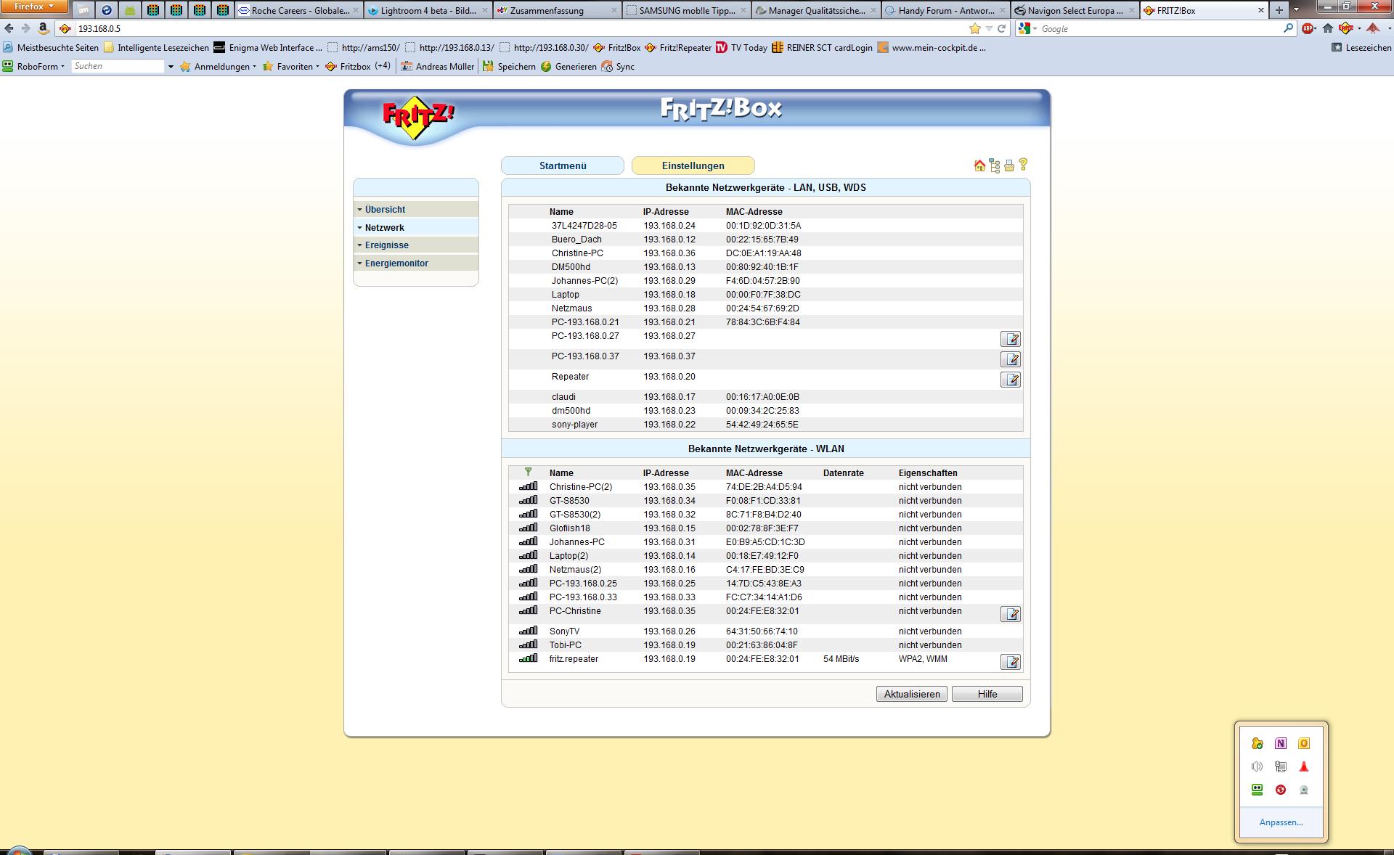The height and width of the screenshot is (855, 1394).
Task: Click the browser forward arrow
Action: (25, 28)
